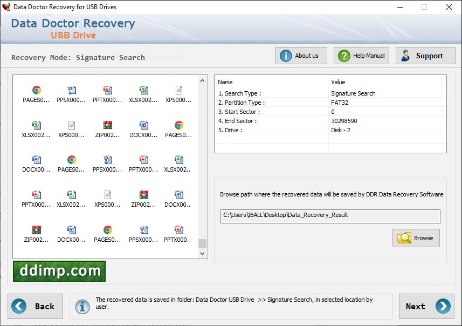Select the ZIP002 WinRAR archive icon
This screenshot has height=326, width=462.
(x=107, y=125)
